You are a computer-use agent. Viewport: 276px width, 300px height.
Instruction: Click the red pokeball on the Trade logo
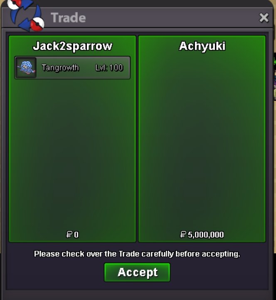[37, 24]
